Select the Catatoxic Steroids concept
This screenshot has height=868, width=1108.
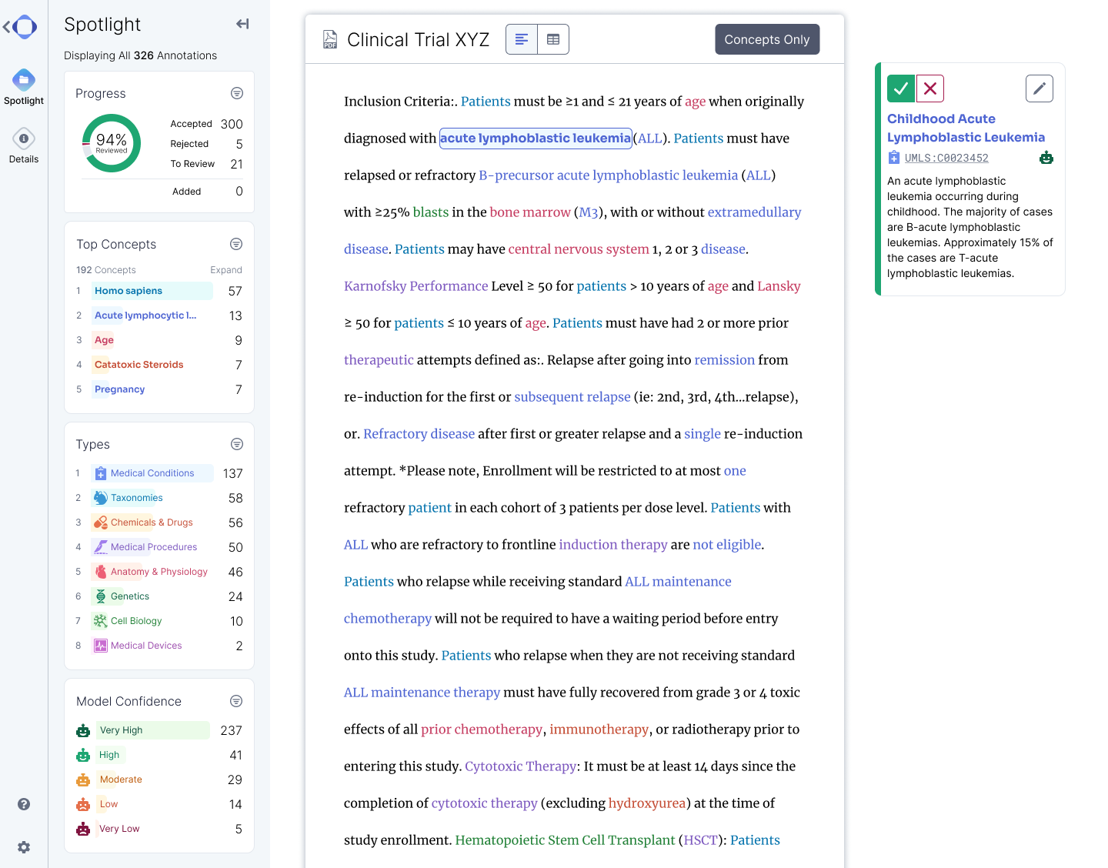(139, 365)
